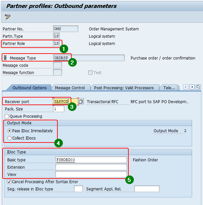
Task: Click the Message code field
Action: tap(58, 65)
